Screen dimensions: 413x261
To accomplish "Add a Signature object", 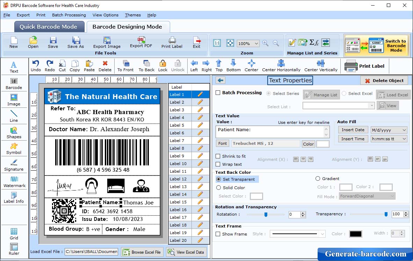I will tap(14, 165).
